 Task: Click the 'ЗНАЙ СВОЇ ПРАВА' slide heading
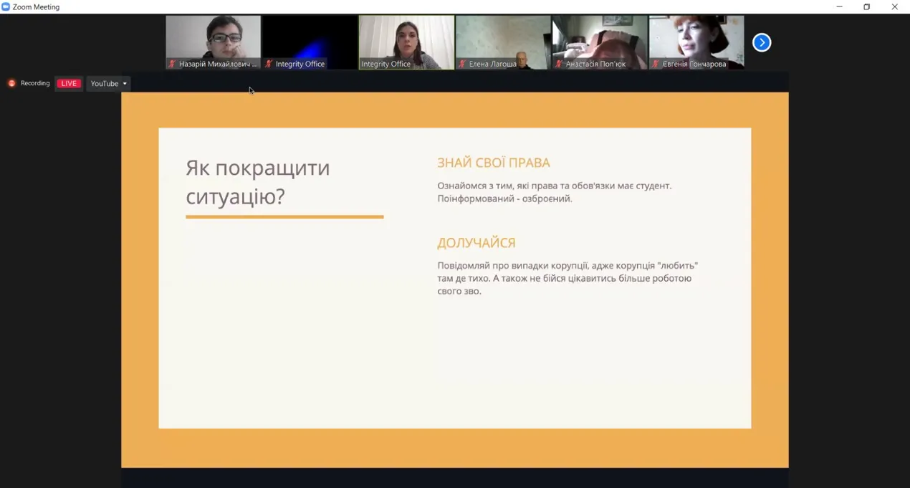tap(494, 163)
